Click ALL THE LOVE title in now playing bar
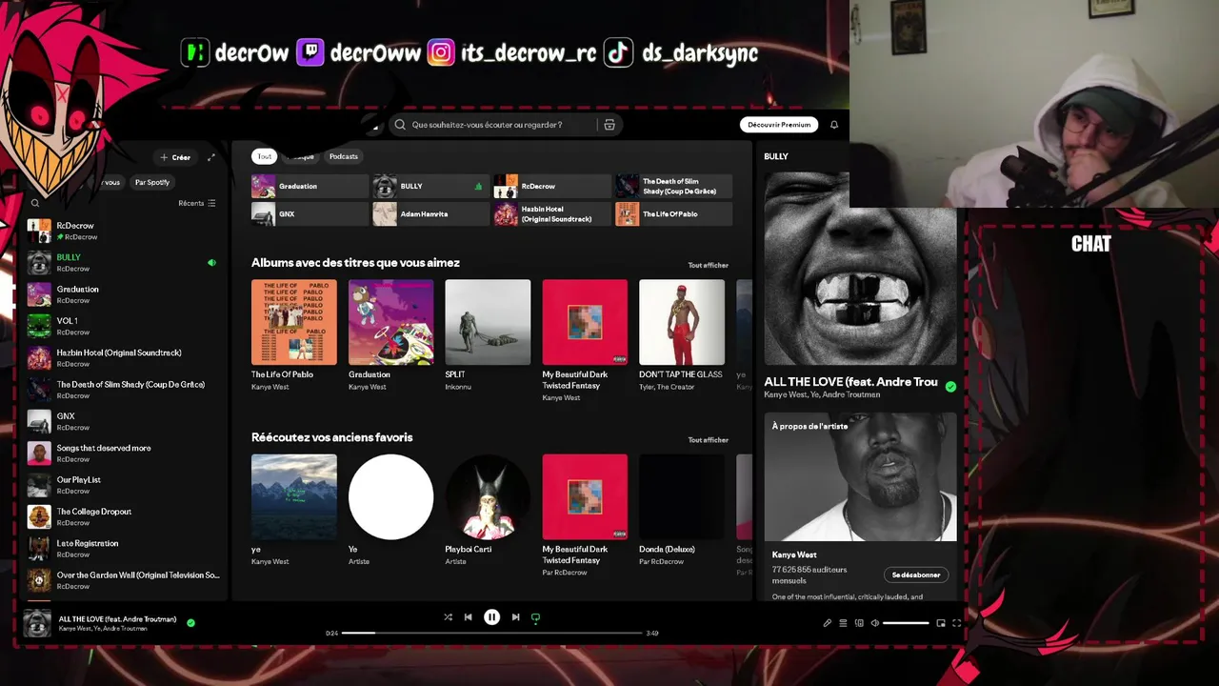Viewport: 1219px width, 686px height. point(117,619)
